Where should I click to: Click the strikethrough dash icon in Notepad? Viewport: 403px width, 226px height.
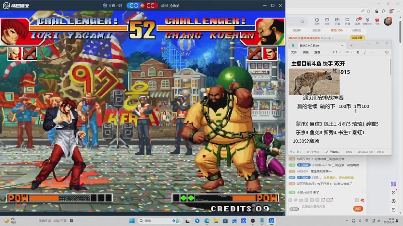372,52
